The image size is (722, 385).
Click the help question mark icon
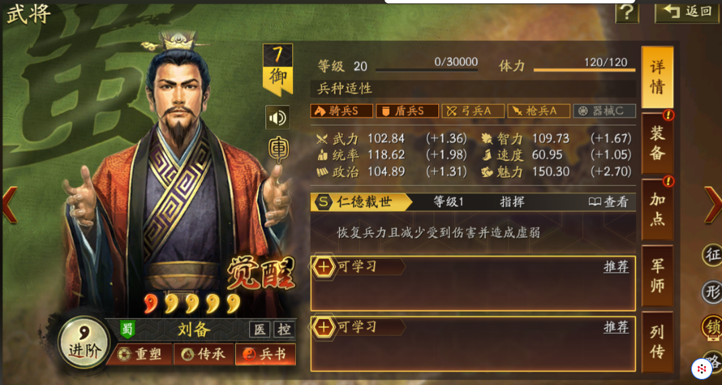click(x=627, y=11)
